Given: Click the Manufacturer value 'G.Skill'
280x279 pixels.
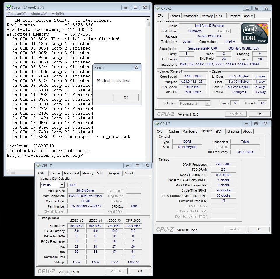Looking at the screenshot, I should [85, 201].
